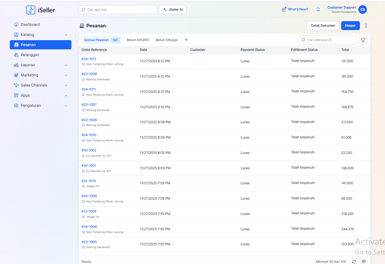Open the filter icon beside search
Image resolution: width=385 pixels, height=264 pixels.
click(363, 40)
